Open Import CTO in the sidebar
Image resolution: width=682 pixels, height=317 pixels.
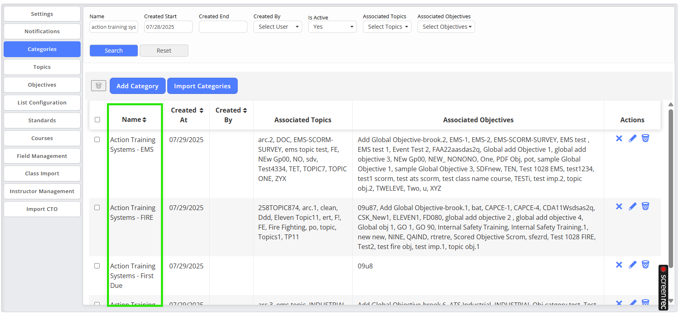pyautogui.click(x=42, y=209)
